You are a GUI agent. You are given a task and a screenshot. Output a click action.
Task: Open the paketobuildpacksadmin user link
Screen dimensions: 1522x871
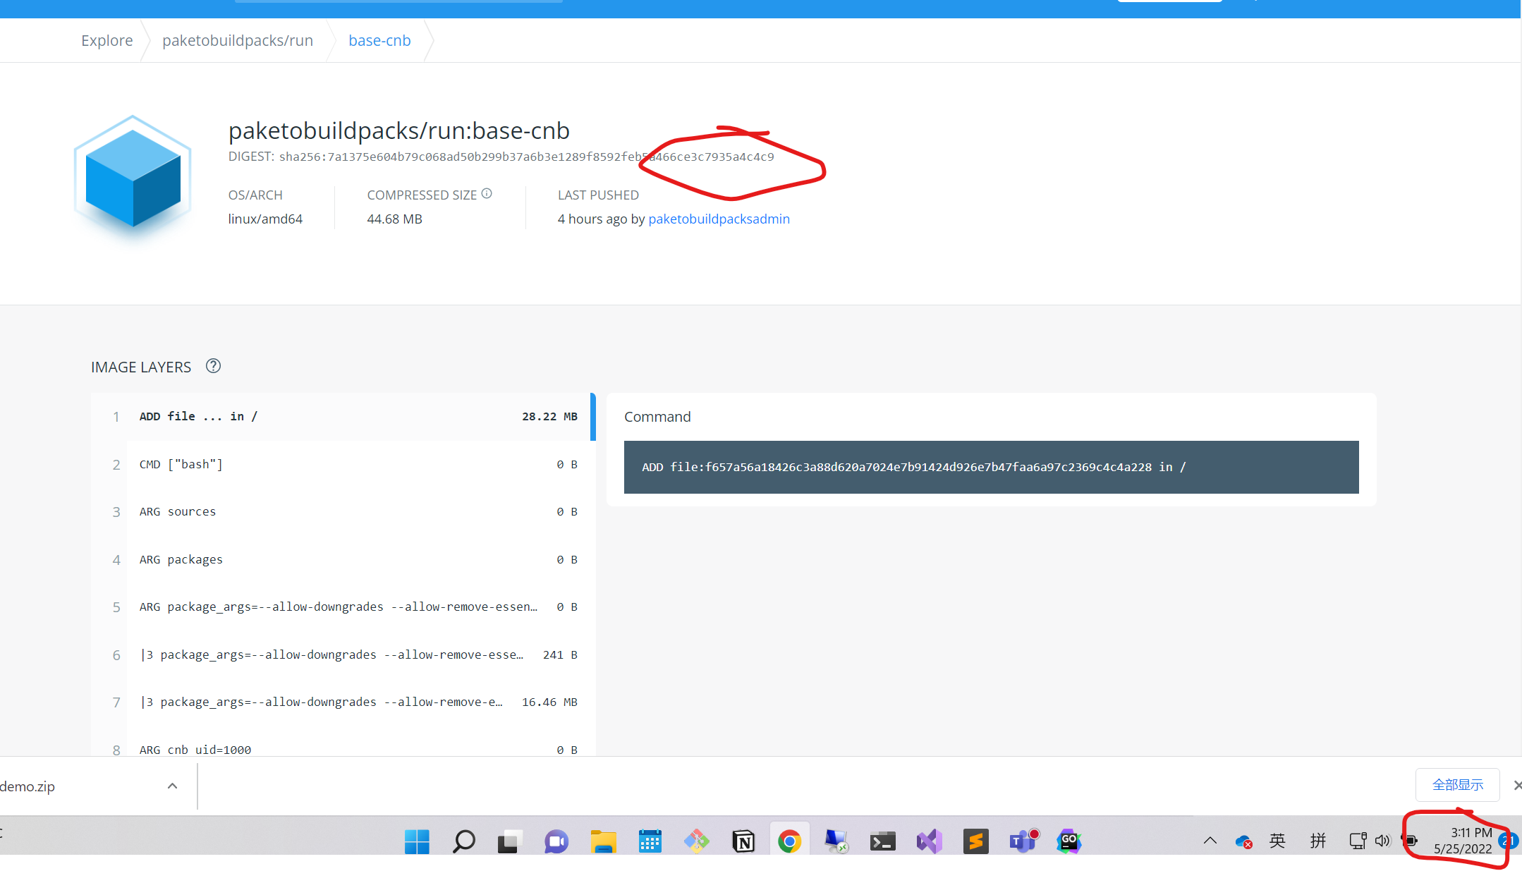pyautogui.click(x=719, y=219)
